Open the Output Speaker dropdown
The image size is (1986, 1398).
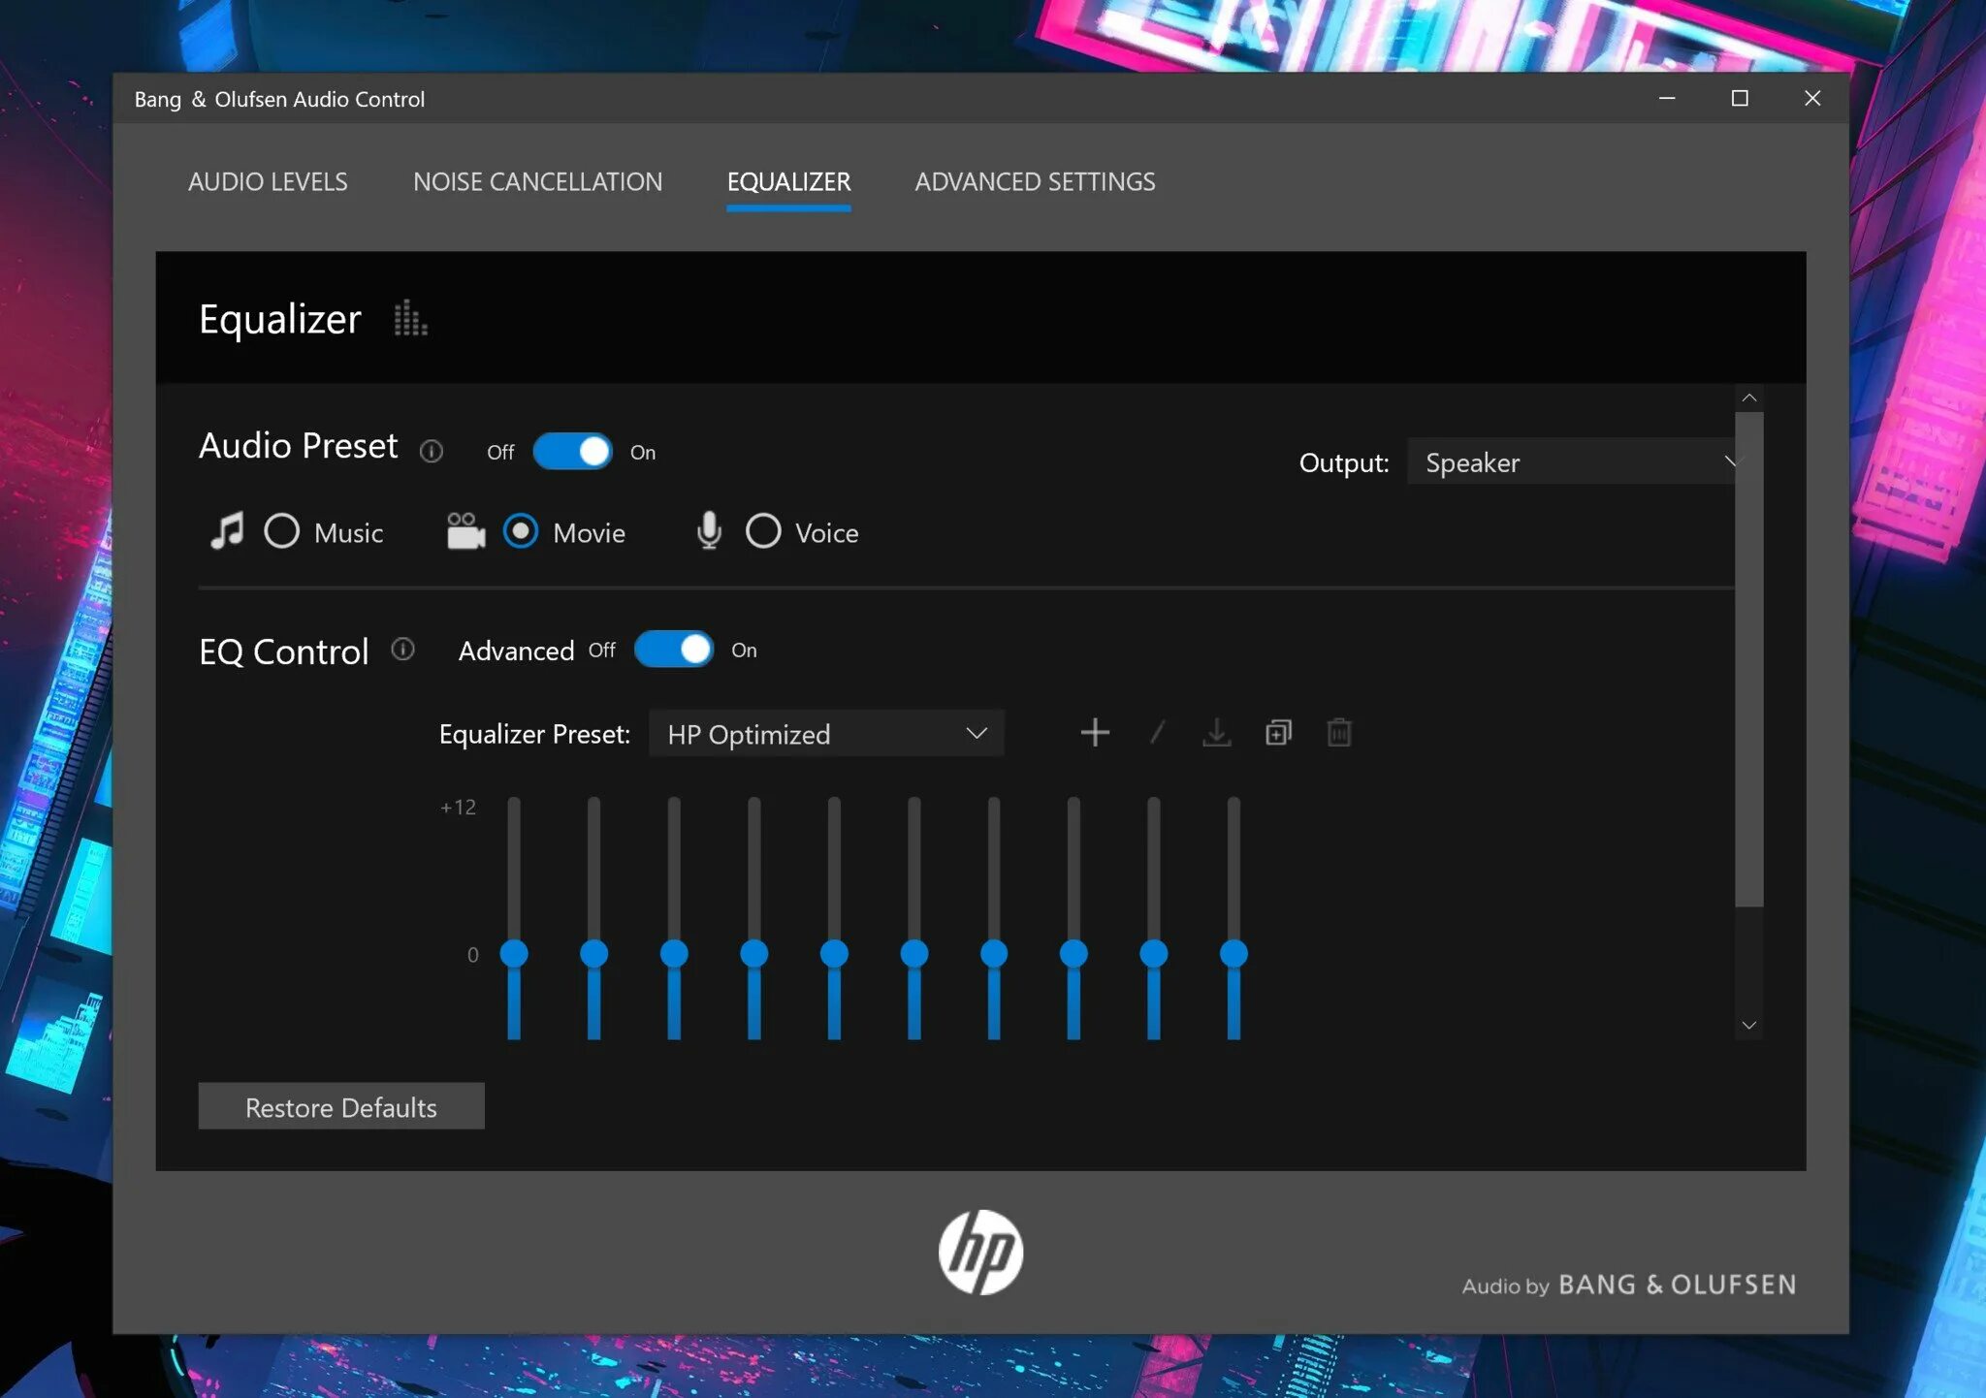pyautogui.click(x=1571, y=461)
